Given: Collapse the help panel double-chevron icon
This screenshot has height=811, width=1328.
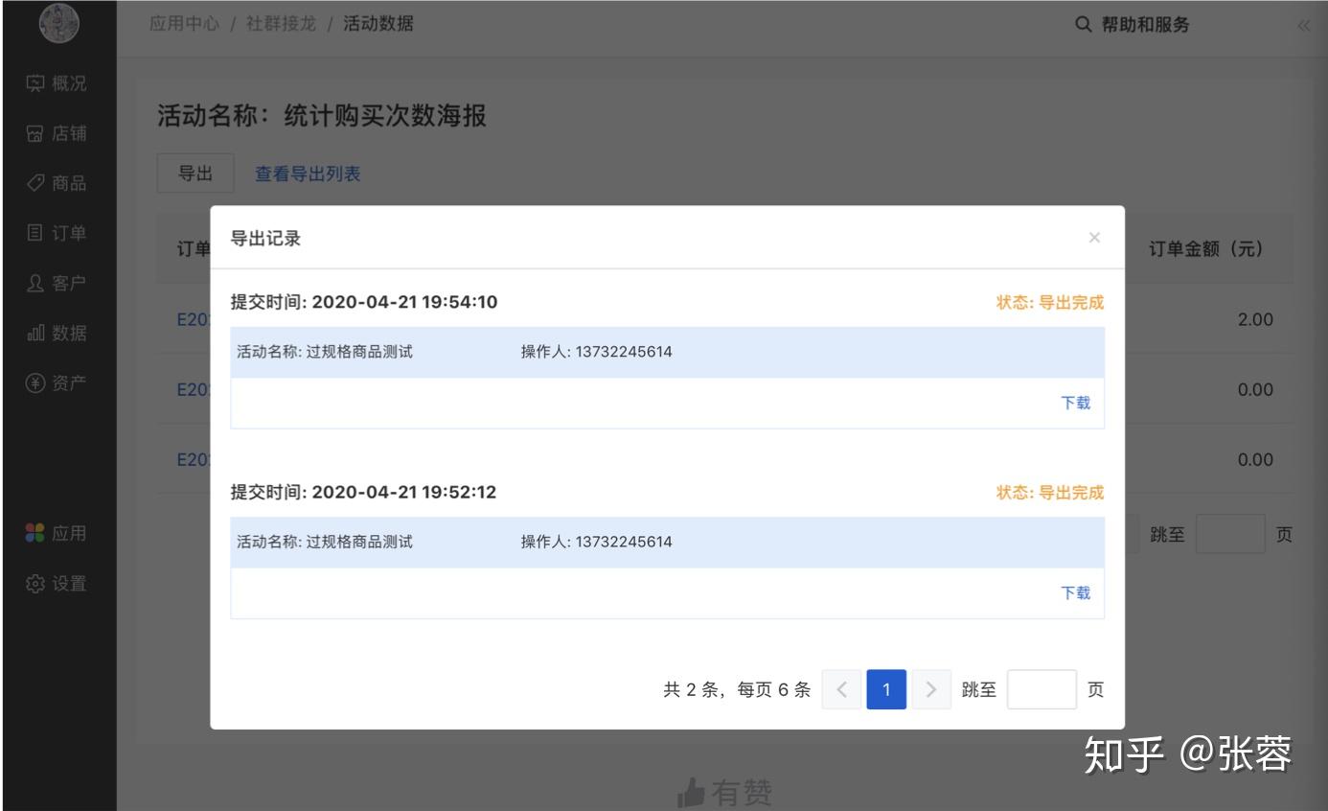Looking at the screenshot, I should [x=1304, y=26].
